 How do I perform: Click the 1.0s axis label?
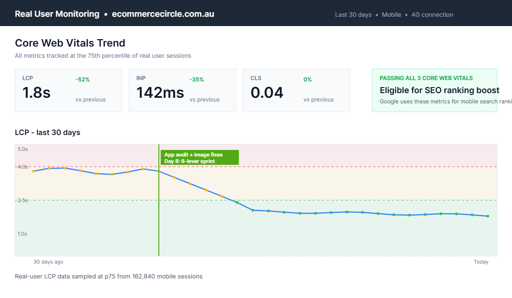[22, 234]
